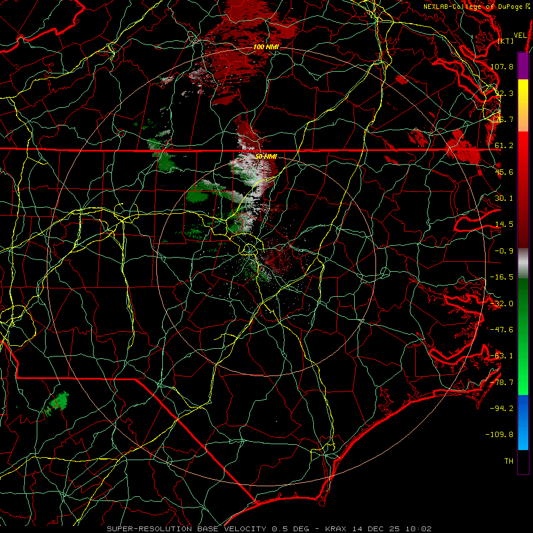Click the 100 NMI range ring label

point(265,47)
